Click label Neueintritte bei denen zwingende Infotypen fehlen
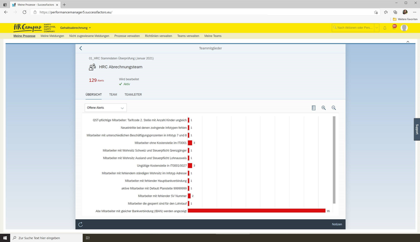Image resolution: width=420 pixels, height=242 pixels. [x=154, y=128]
